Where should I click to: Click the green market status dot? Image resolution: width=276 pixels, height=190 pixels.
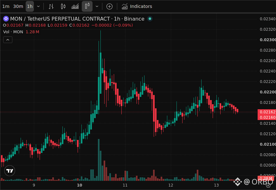coord(150,19)
